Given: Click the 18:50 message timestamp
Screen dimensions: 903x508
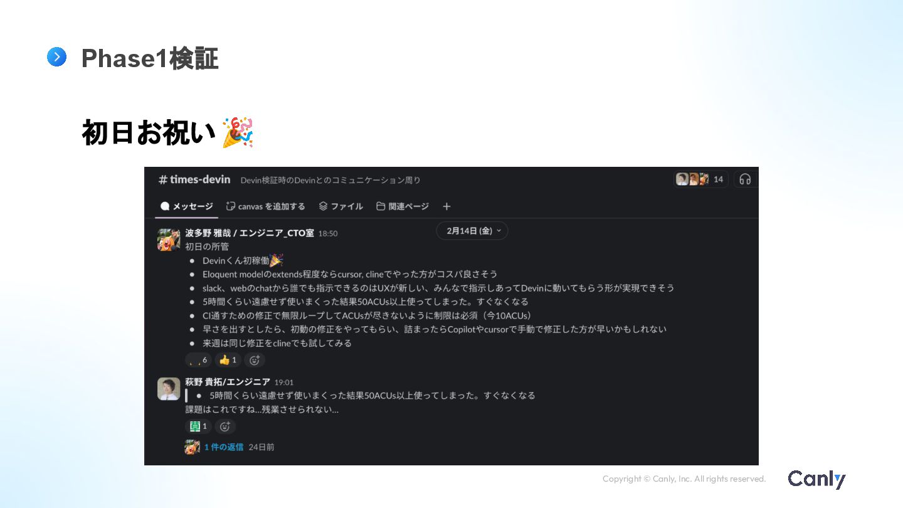Looking at the screenshot, I should click(x=328, y=233).
